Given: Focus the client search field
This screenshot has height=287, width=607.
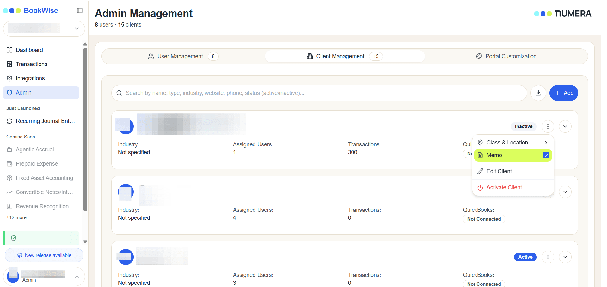Looking at the screenshot, I should tap(319, 93).
